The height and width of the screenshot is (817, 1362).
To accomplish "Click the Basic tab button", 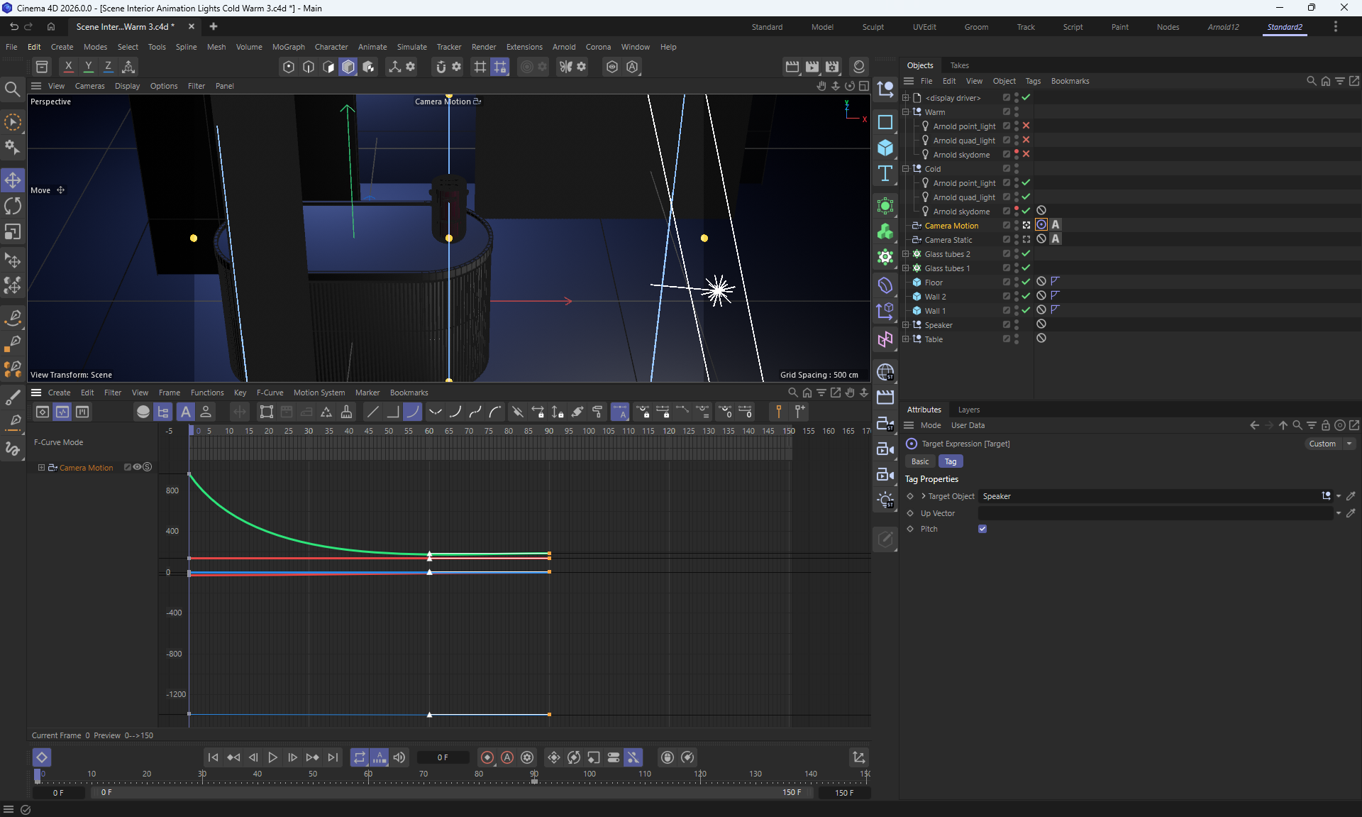I will pyautogui.click(x=919, y=461).
